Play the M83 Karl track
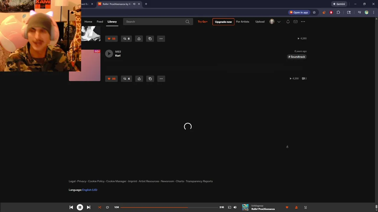 (x=109, y=54)
